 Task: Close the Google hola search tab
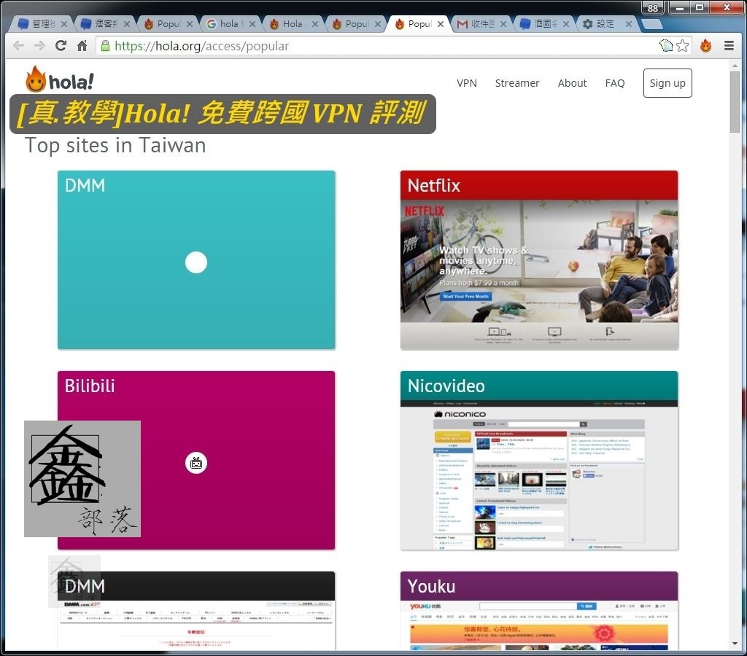pyautogui.click(x=252, y=24)
